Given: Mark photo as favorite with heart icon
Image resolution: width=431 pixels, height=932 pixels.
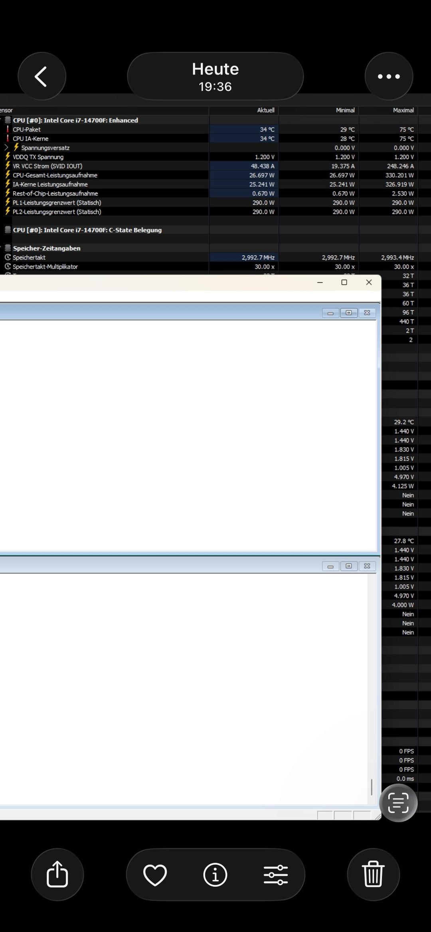Looking at the screenshot, I should tap(155, 875).
